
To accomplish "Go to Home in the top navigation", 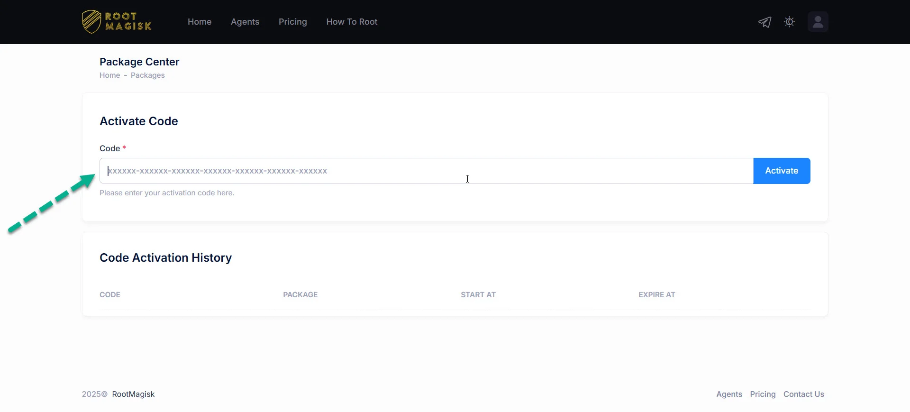I will (x=200, y=22).
